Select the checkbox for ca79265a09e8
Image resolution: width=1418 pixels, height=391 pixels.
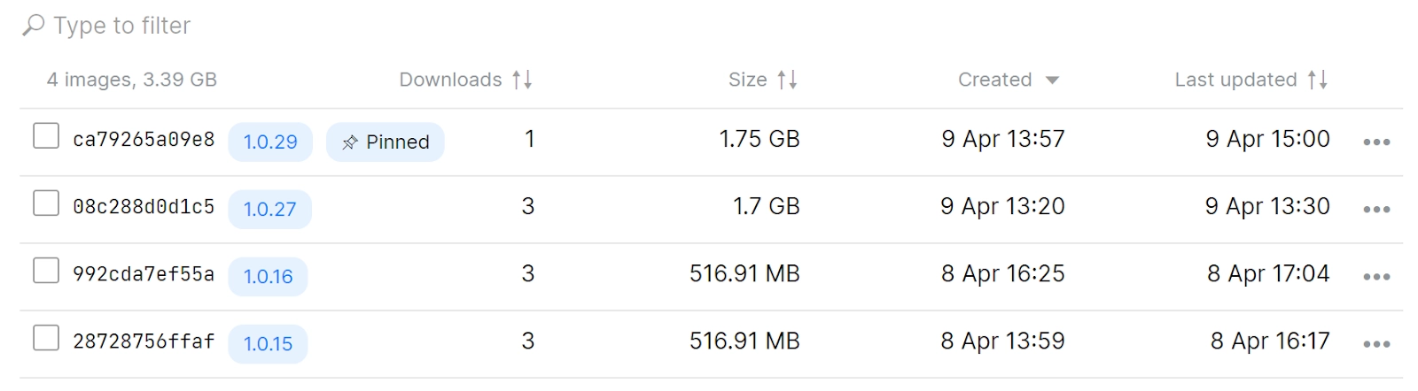point(46,136)
